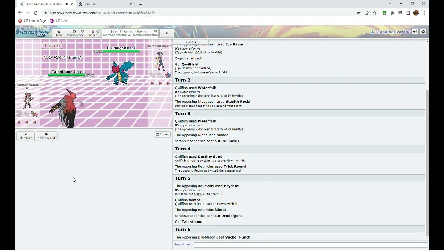
Task: Start the battle Timer
Action: tap(162, 134)
